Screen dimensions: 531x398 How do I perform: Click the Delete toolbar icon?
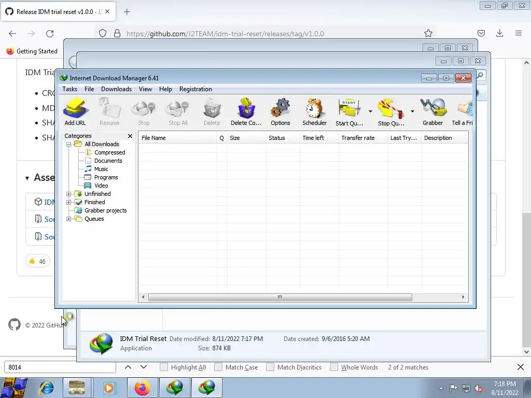tap(212, 112)
